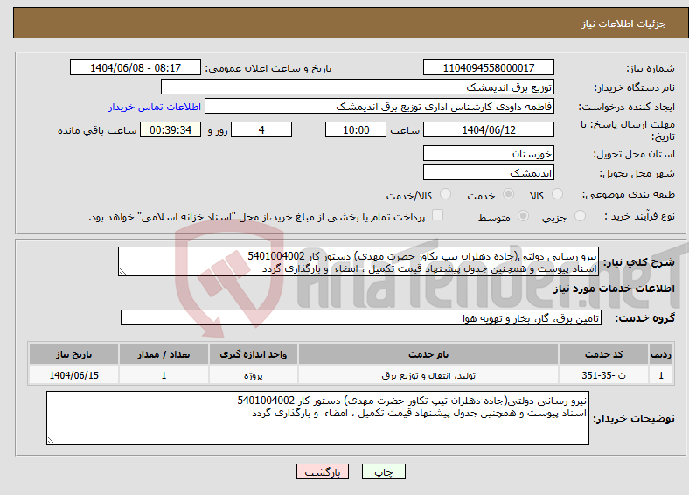This screenshot has height=495, width=689.
Task: Click the شماره نیاز label
Action: pyautogui.click(x=651, y=68)
